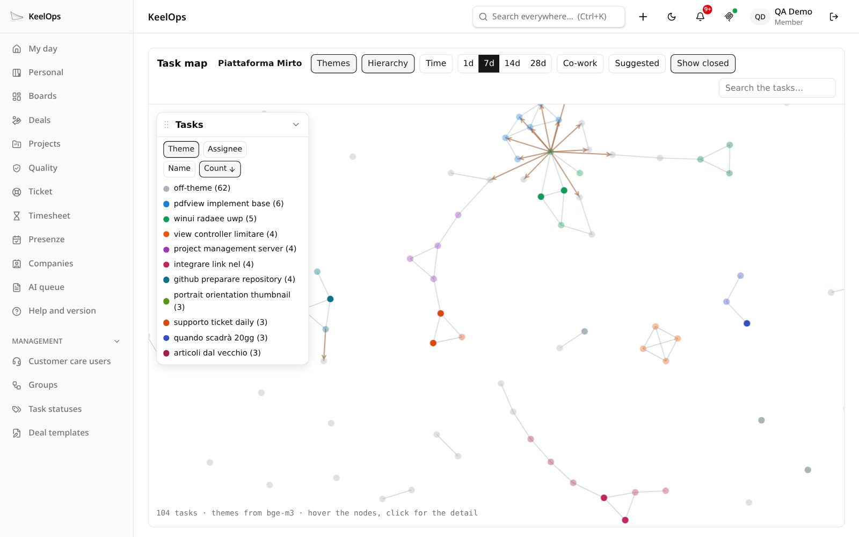Open the Presenze calendar icon
859x537 pixels.
coord(17,240)
